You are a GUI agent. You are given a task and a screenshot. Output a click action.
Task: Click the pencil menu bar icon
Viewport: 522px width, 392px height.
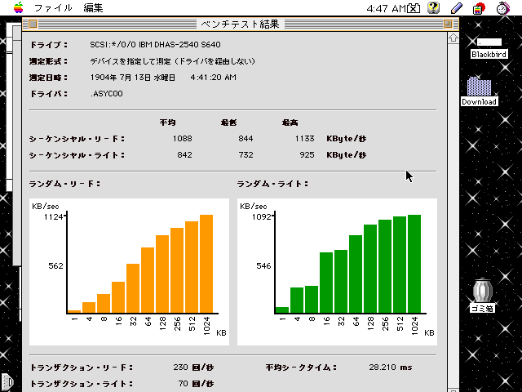coord(457,8)
